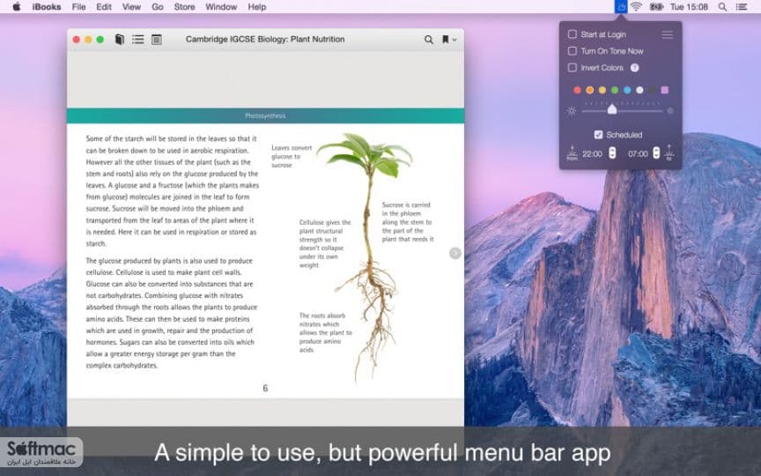761x476 pixels.
Task: Show the table of contents list icon
Action: pos(137,40)
